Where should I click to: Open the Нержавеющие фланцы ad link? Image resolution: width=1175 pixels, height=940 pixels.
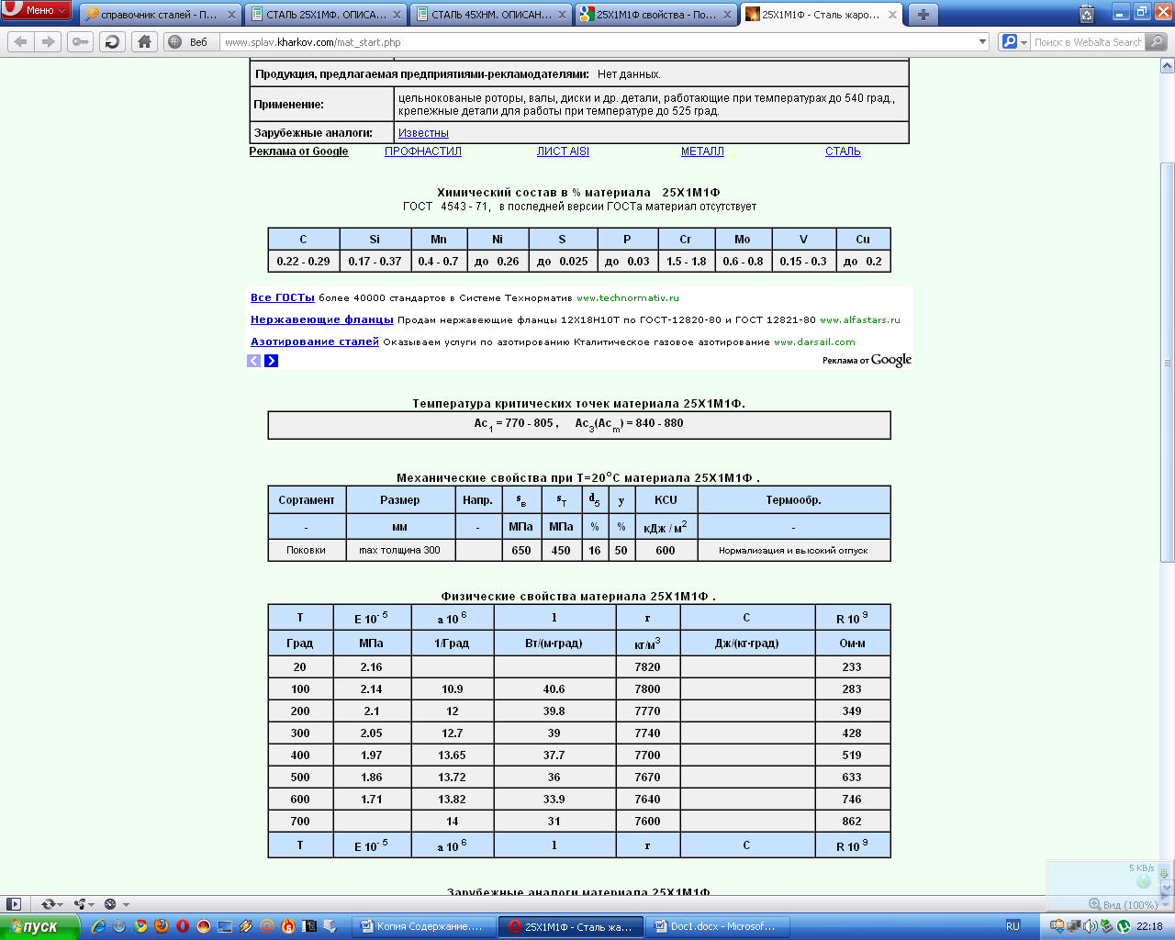click(322, 319)
